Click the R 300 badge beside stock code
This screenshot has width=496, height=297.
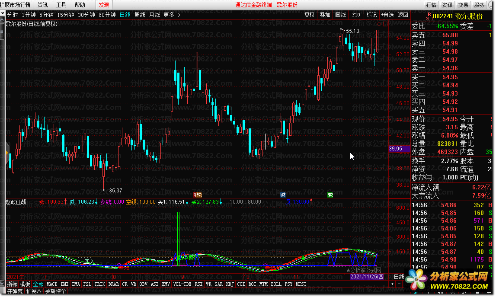coord(429,16)
